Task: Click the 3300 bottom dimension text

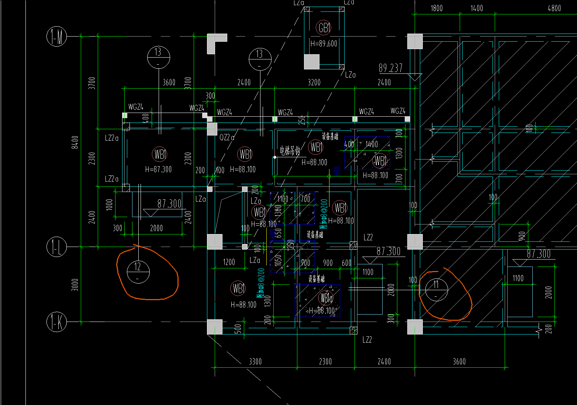Action: [255, 361]
